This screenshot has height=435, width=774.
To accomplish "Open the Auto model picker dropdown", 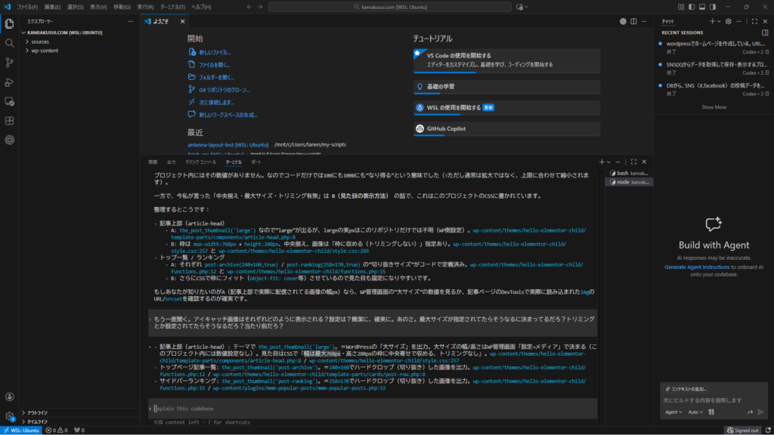I will click(696, 412).
